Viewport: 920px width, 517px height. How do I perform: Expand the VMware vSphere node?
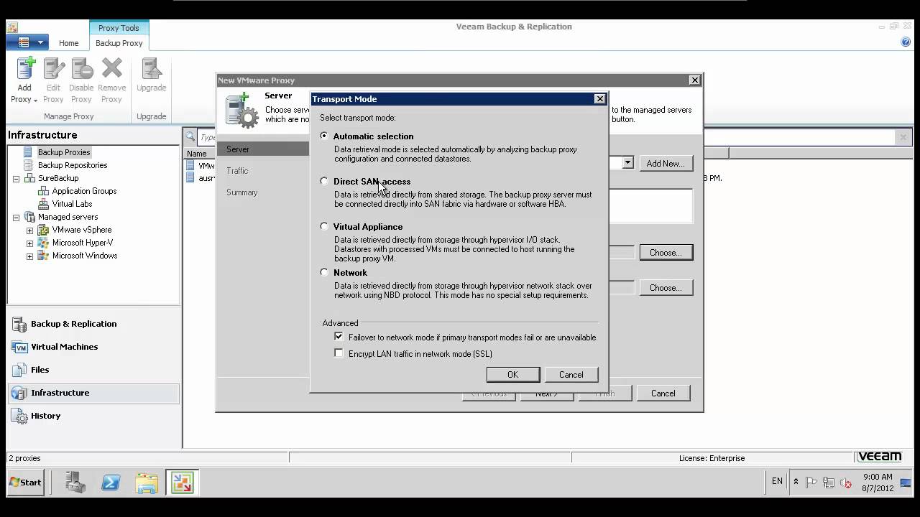point(29,230)
